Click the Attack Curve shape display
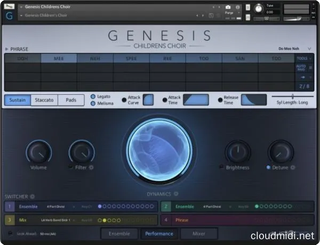 click(148, 100)
